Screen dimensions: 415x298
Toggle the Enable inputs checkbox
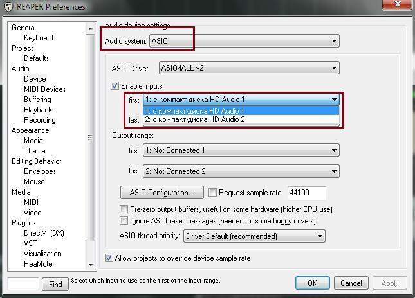click(x=115, y=86)
